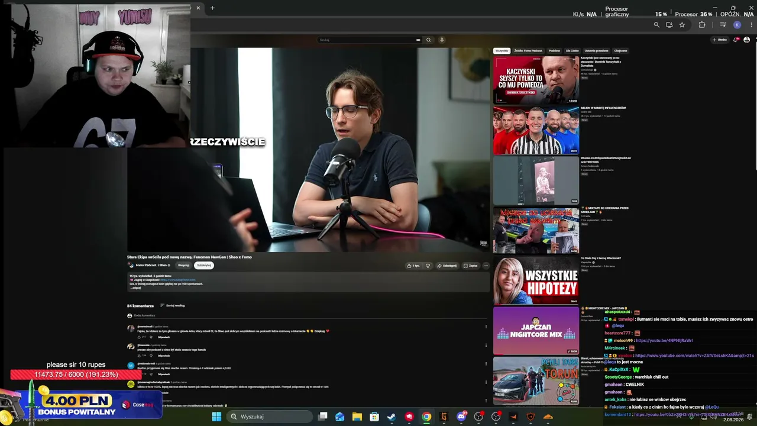The height and width of the screenshot is (426, 757).
Task: Open Discord from the taskbar
Action: (461, 417)
